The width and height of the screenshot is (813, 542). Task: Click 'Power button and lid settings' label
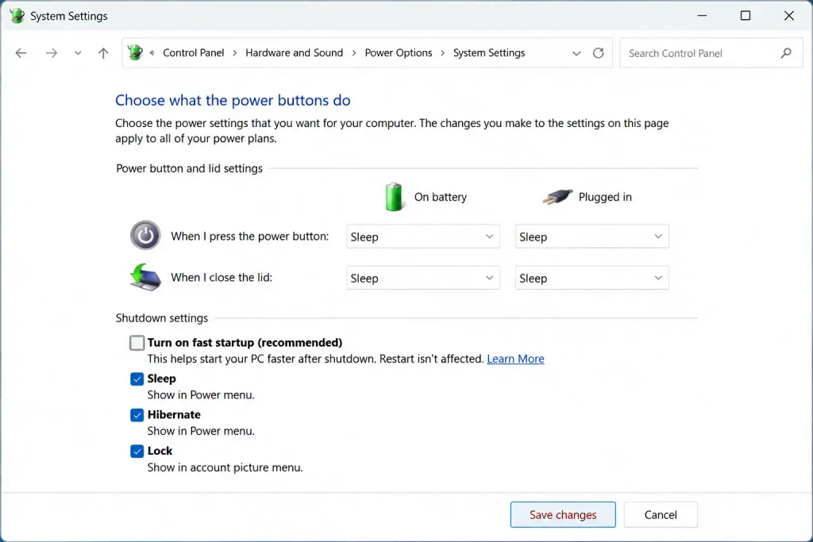pos(189,168)
